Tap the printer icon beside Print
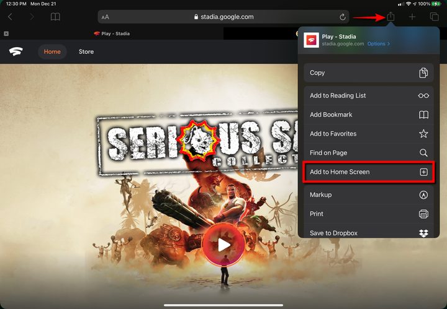The width and height of the screenshot is (447, 309). tap(423, 214)
